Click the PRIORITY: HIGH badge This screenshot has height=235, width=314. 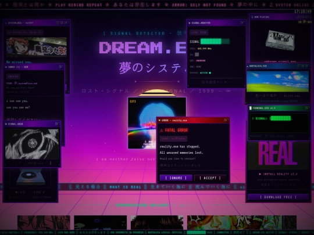(x=24, y=32)
